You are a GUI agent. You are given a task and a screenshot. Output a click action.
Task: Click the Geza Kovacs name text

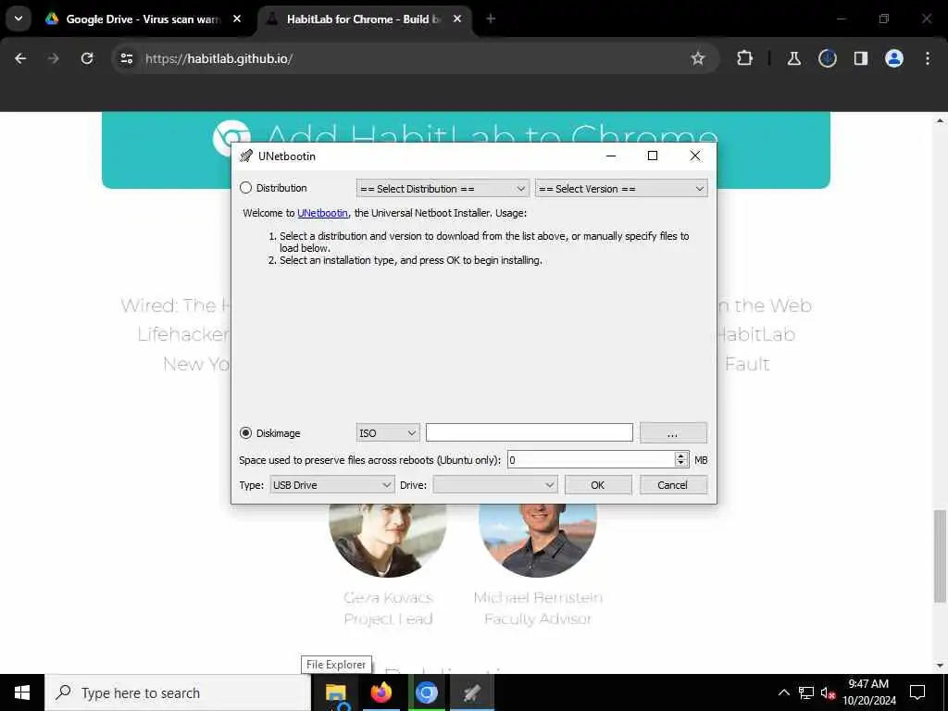coord(388,597)
